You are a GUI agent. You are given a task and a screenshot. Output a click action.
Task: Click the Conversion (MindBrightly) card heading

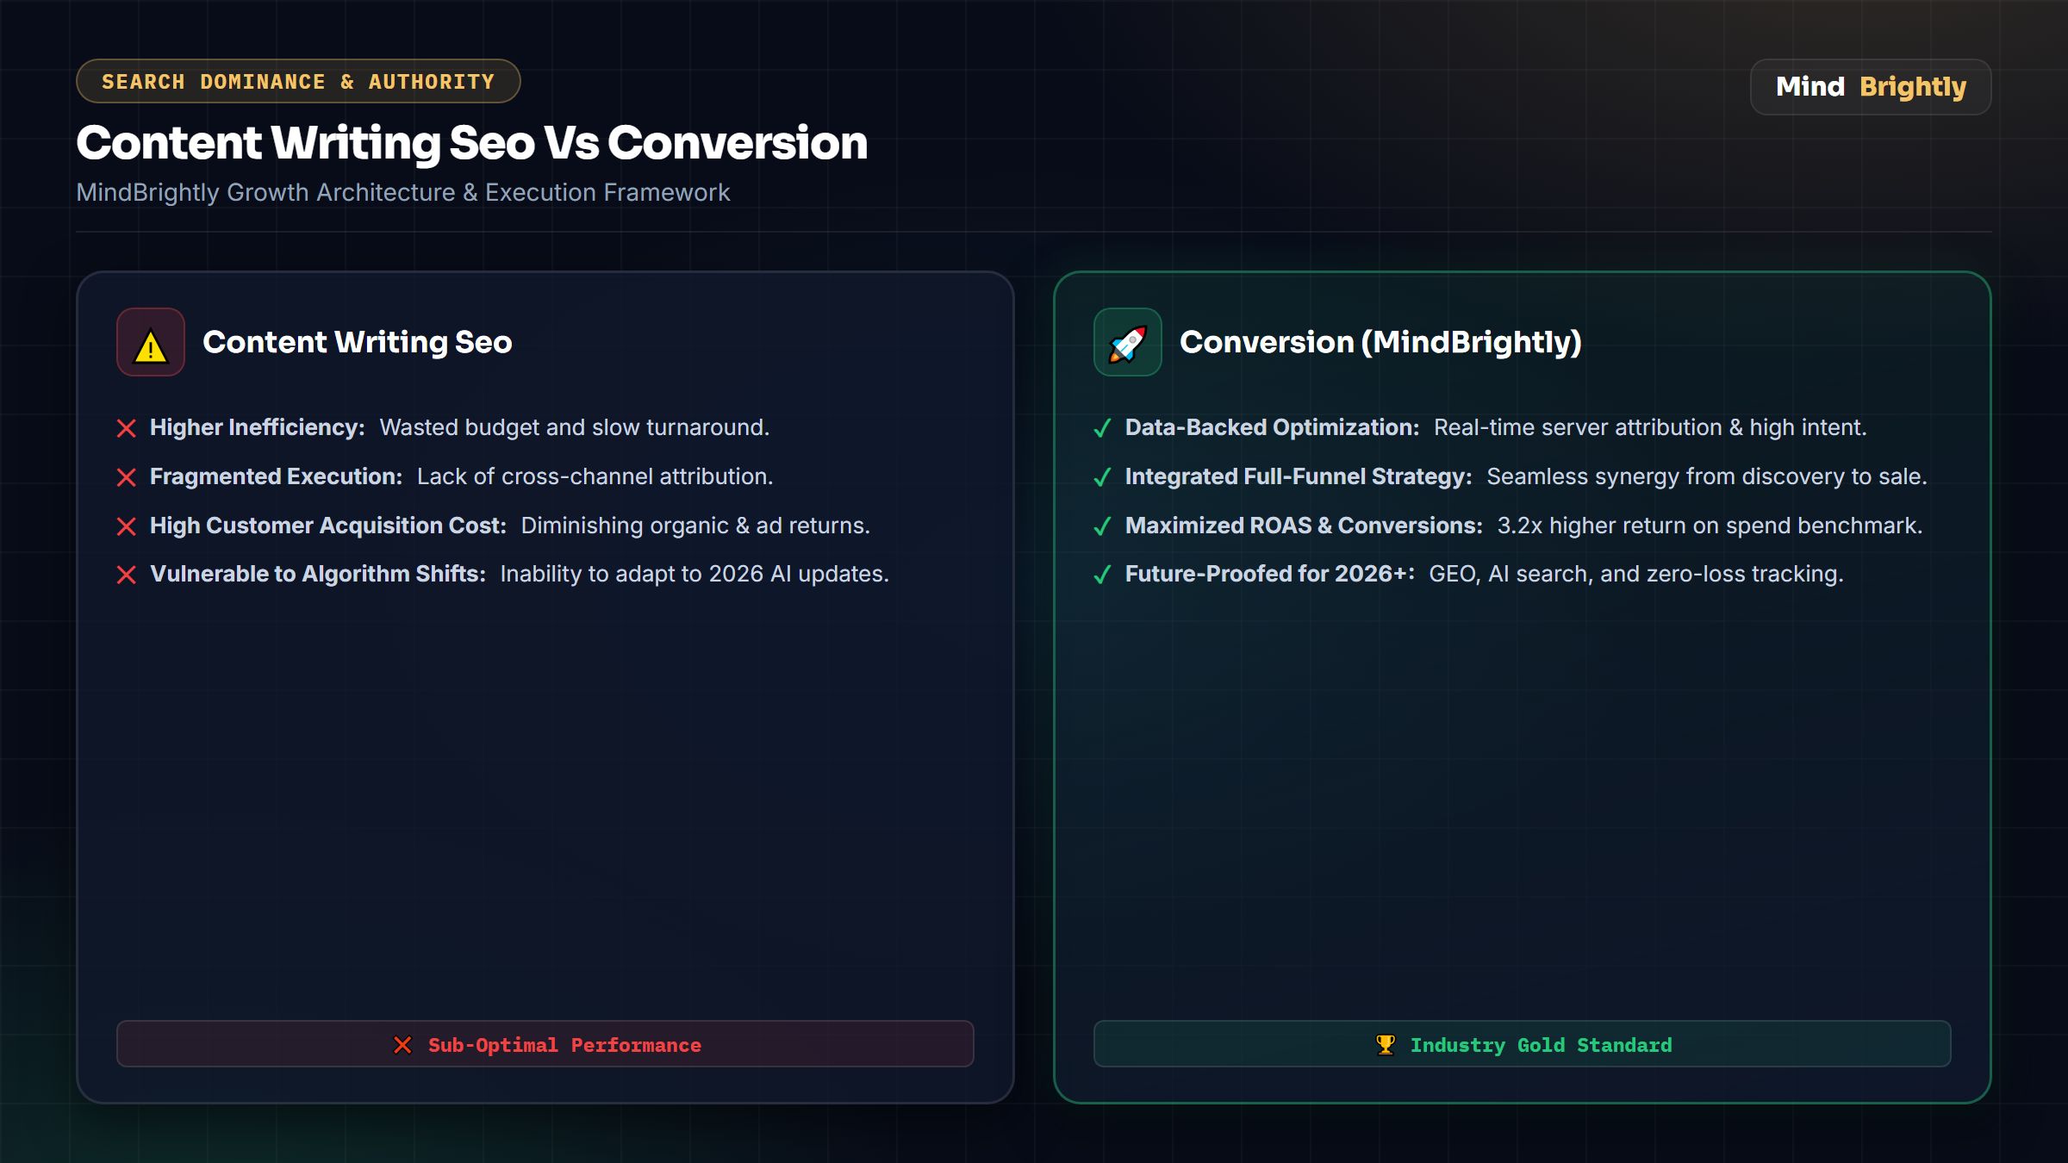[1380, 342]
